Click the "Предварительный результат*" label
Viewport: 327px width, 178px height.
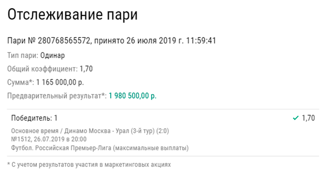coord(57,96)
